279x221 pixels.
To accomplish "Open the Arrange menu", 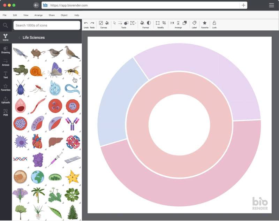I will tap(38, 15).
